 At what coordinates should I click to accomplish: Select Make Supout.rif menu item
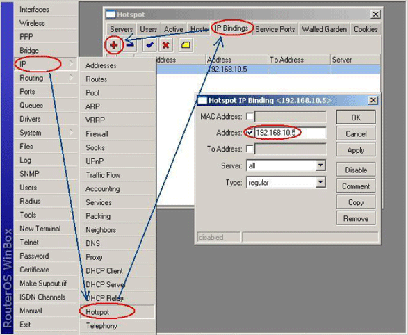46,284
